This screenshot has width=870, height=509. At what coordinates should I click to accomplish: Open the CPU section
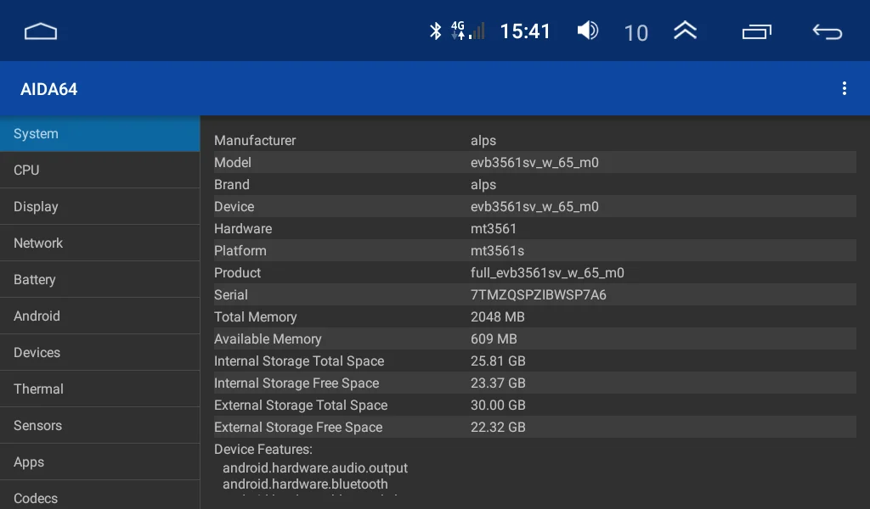(99, 171)
